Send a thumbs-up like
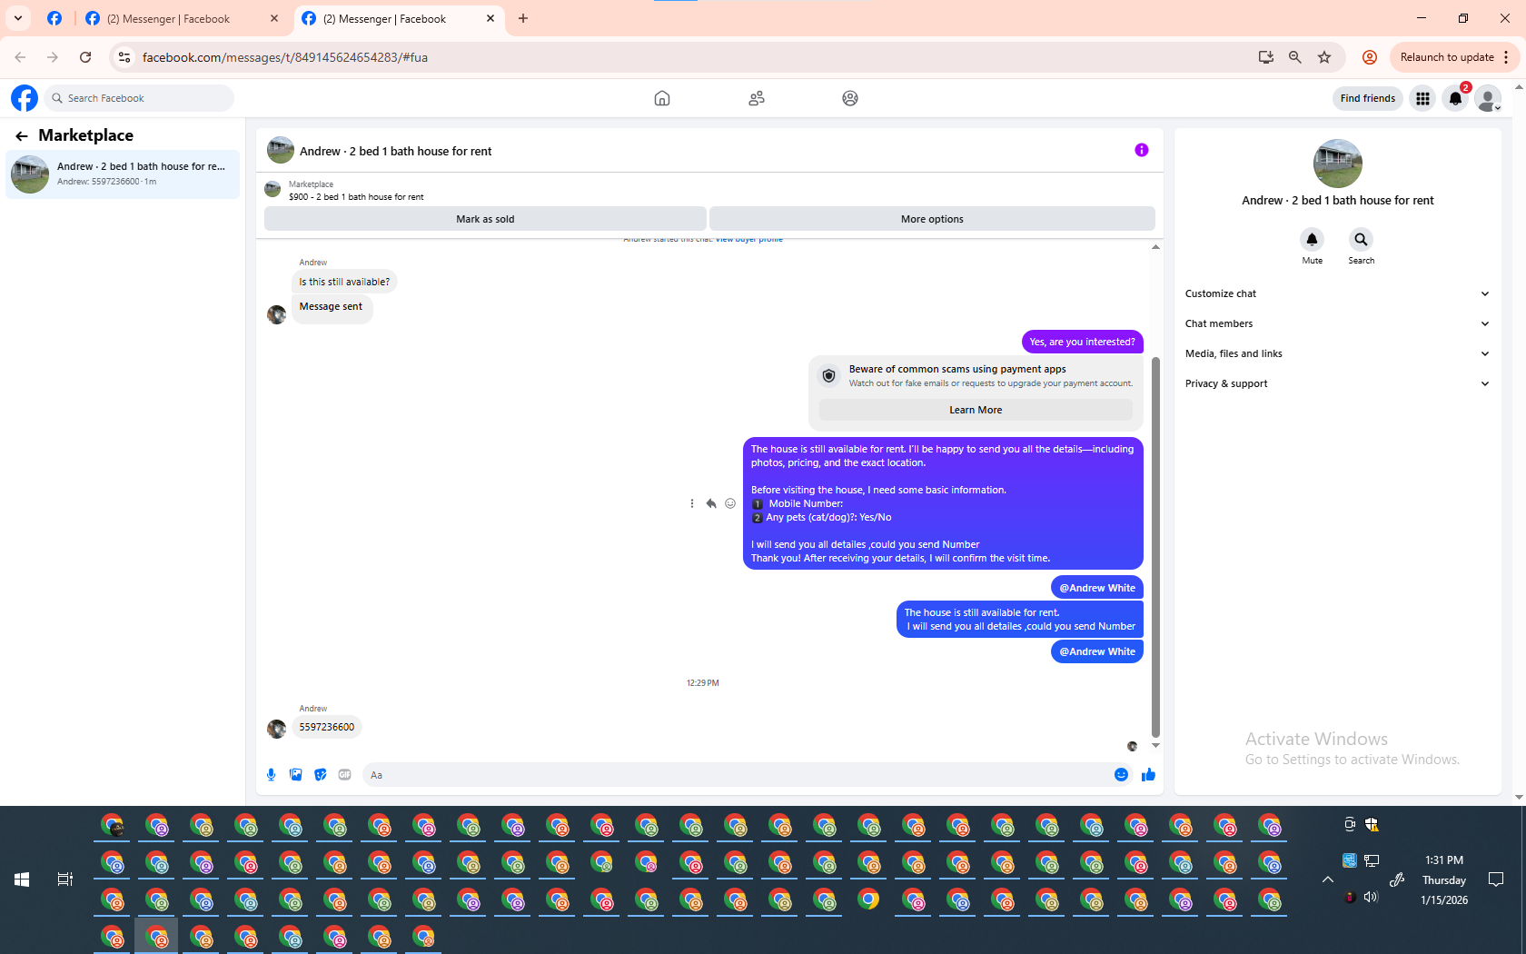The height and width of the screenshot is (954, 1526). coord(1148,775)
